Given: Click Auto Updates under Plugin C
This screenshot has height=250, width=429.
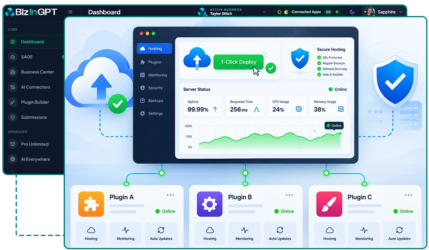Looking at the screenshot, I should click(x=399, y=233).
